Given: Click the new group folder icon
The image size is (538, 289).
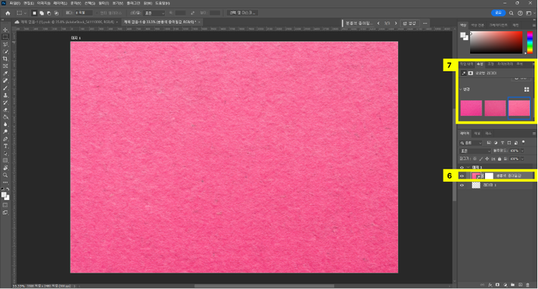Looking at the screenshot, I should pos(513,285).
